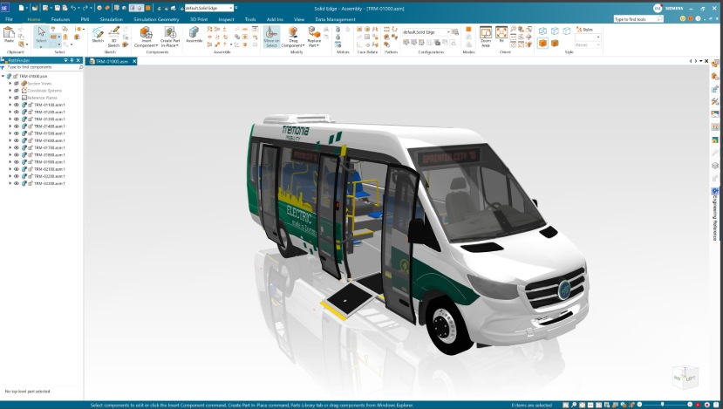The width and height of the screenshot is (723, 409).
Task: Toggle visibility of Reference Planes
Action: pyautogui.click(x=17, y=98)
